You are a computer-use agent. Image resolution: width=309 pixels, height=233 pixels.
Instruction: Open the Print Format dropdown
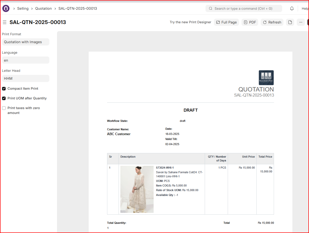tap(25, 42)
